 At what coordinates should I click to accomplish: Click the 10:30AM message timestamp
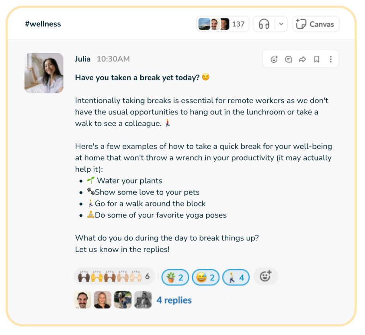tap(113, 59)
